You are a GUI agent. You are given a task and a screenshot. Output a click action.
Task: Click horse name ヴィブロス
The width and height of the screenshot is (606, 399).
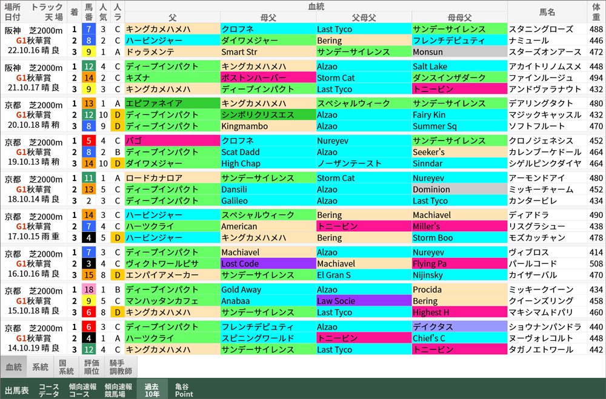[x=528, y=252]
